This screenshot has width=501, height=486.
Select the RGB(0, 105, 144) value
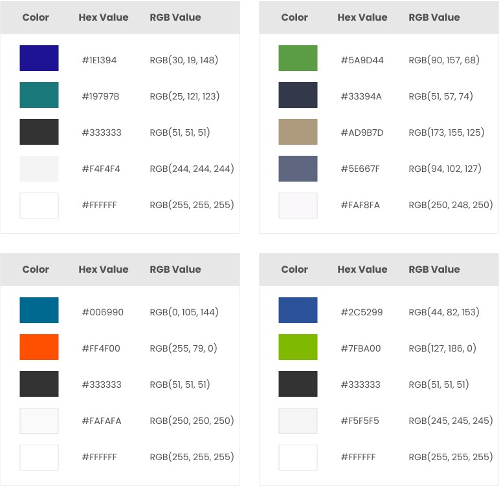(x=184, y=312)
